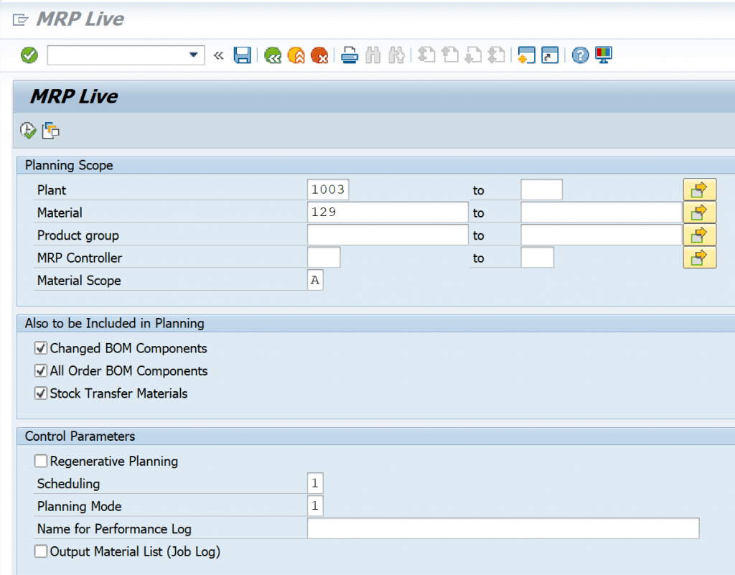Click the Previous Page icon
Screen dimensions: 735x575
click(x=450, y=55)
